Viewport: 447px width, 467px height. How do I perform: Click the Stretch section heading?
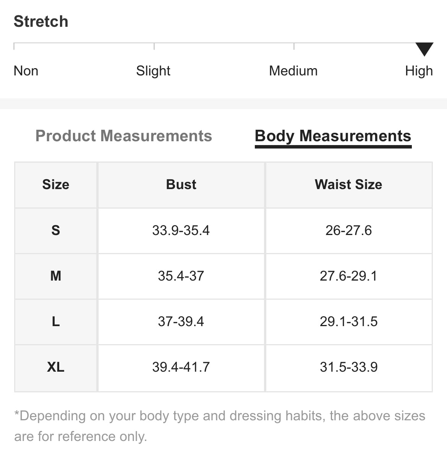pos(41,21)
